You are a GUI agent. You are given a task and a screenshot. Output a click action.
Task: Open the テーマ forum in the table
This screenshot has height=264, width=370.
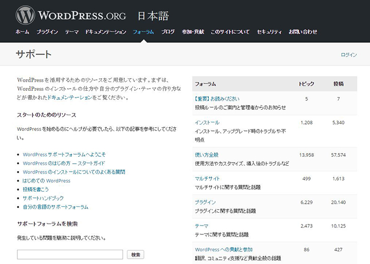[x=201, y=226]
